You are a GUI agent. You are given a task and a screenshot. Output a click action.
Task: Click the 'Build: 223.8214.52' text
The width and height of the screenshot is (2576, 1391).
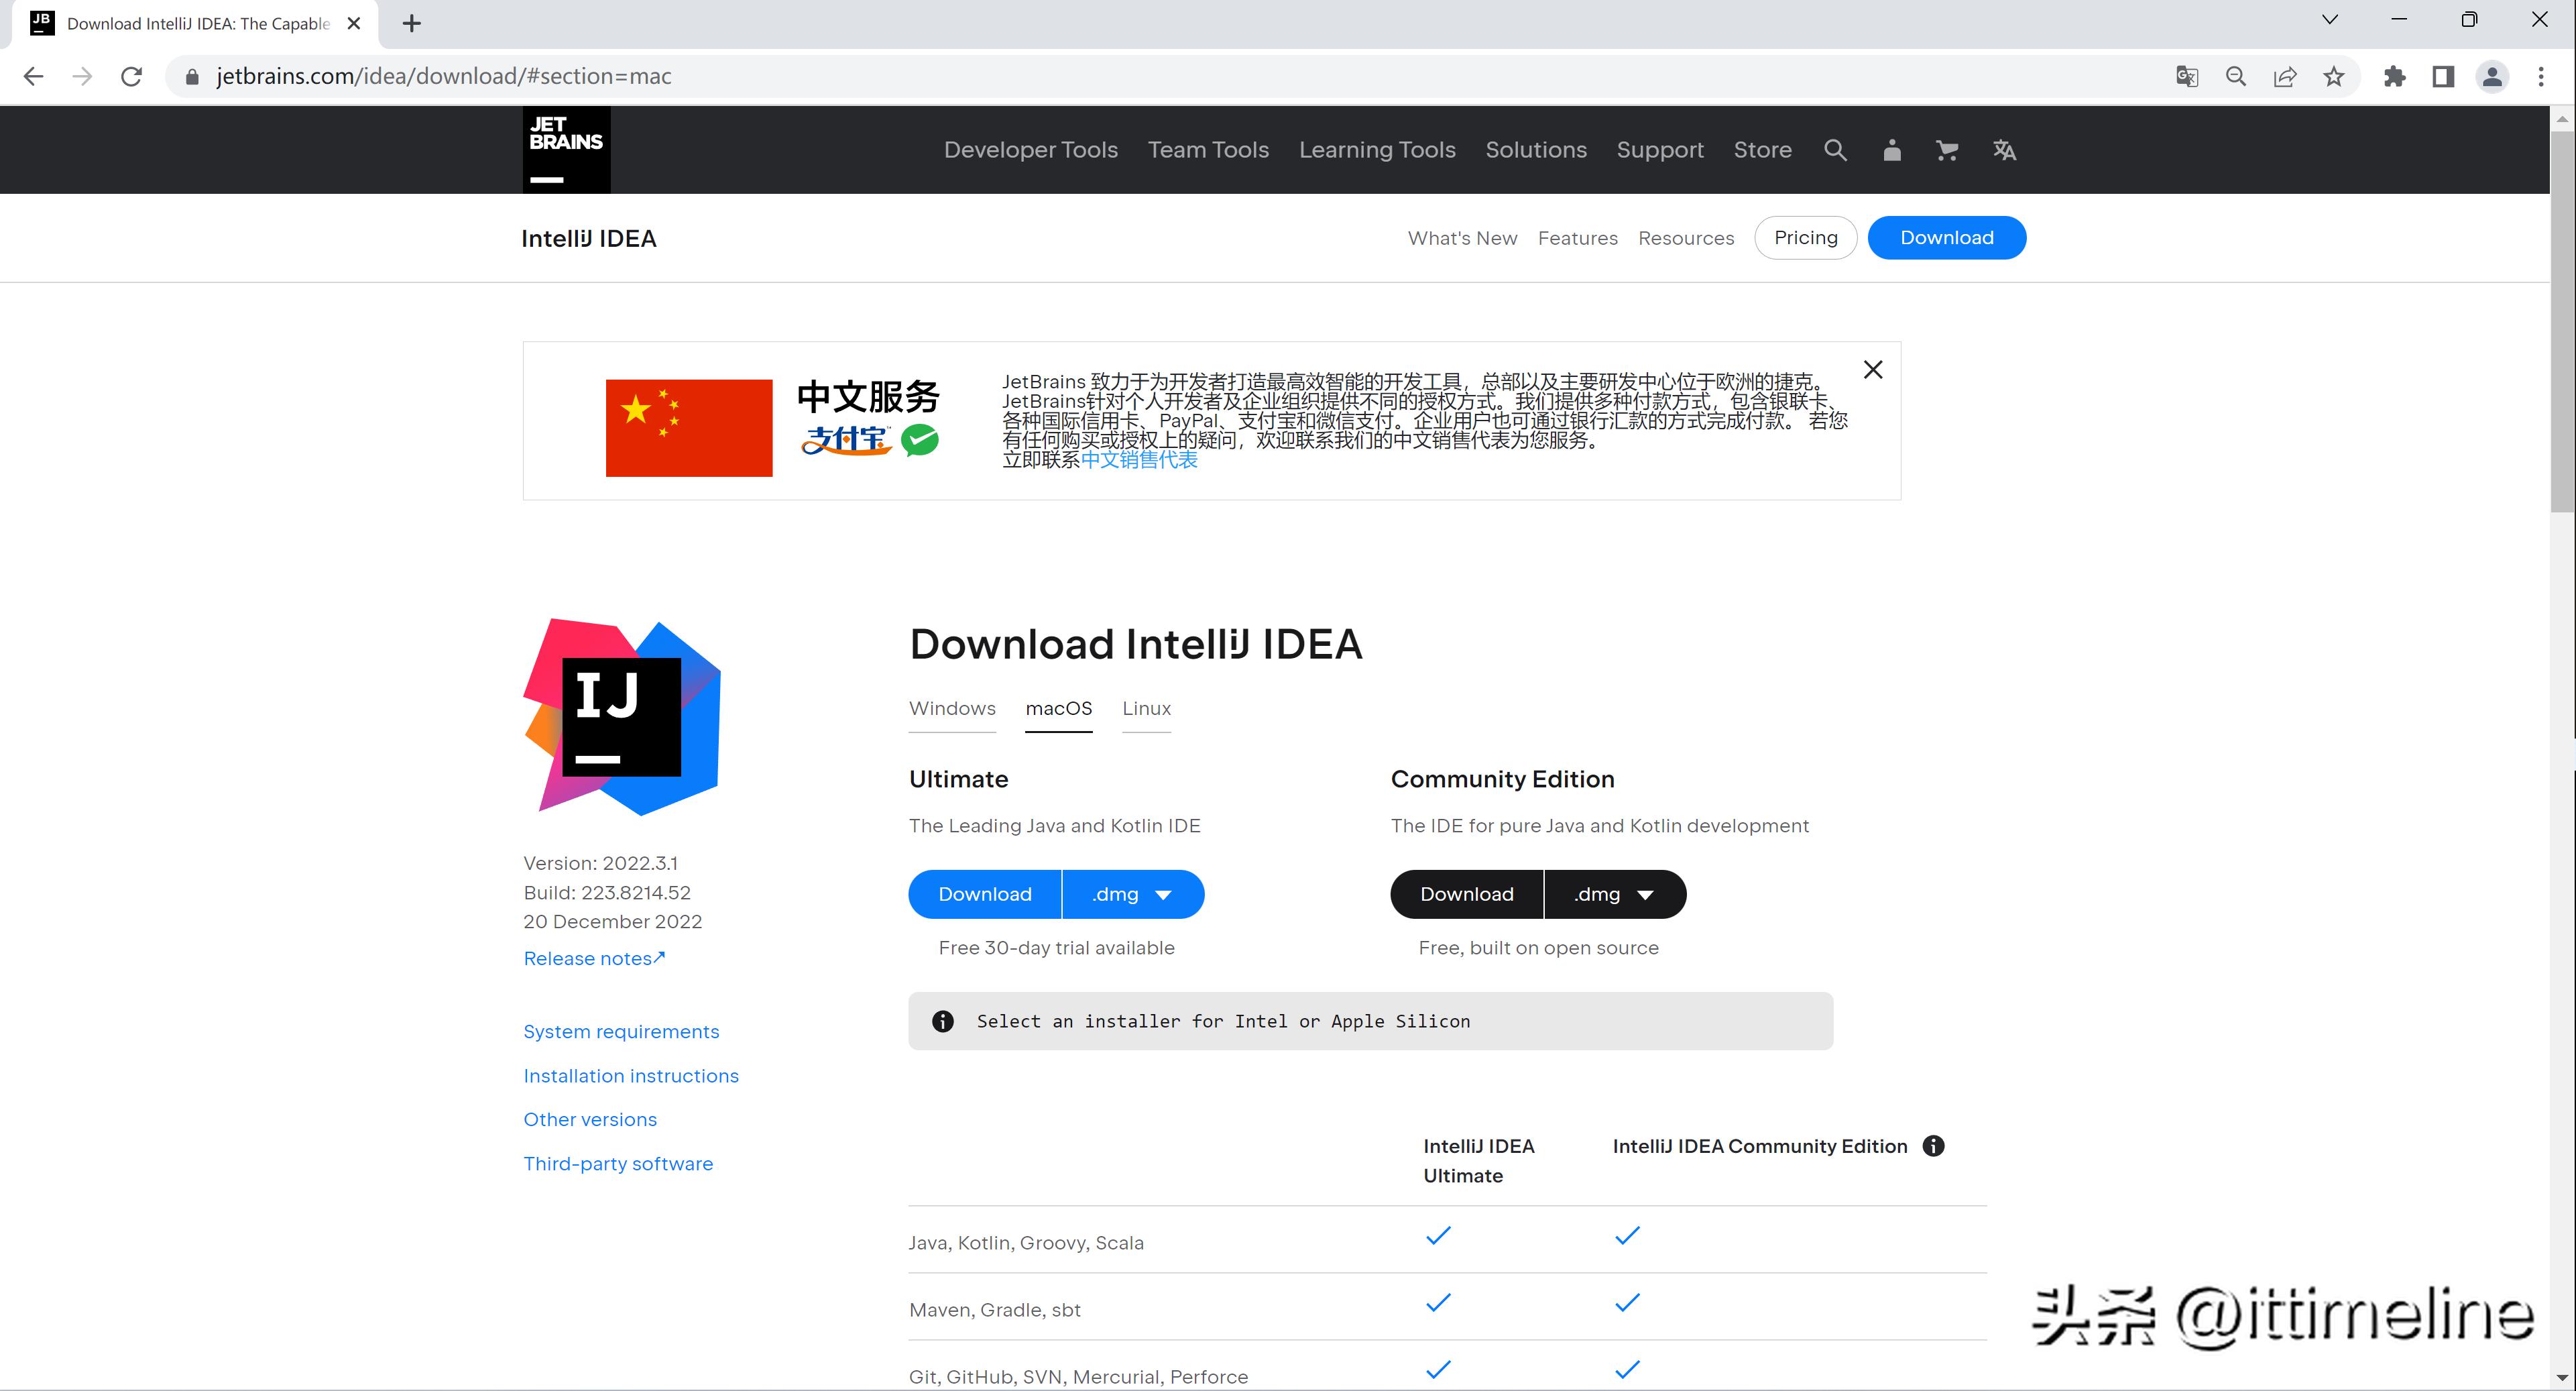(607, 892)
